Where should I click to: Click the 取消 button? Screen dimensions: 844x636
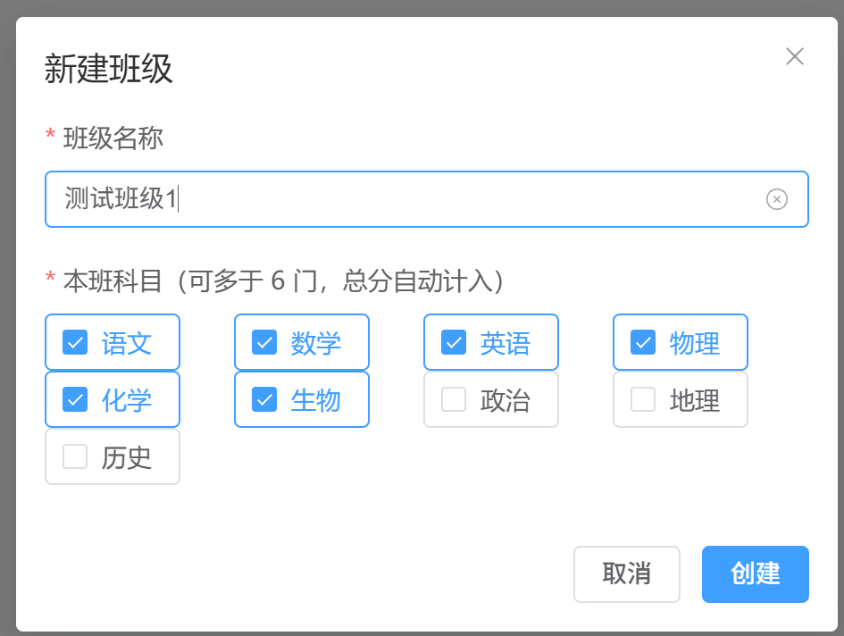point(627,574)
